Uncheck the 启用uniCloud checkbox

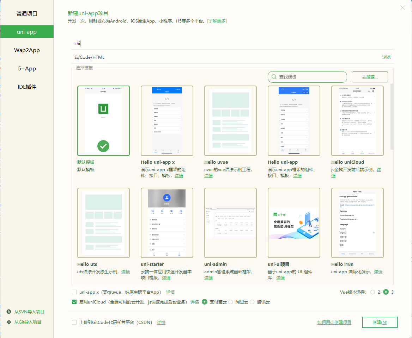tap(74, 302)
